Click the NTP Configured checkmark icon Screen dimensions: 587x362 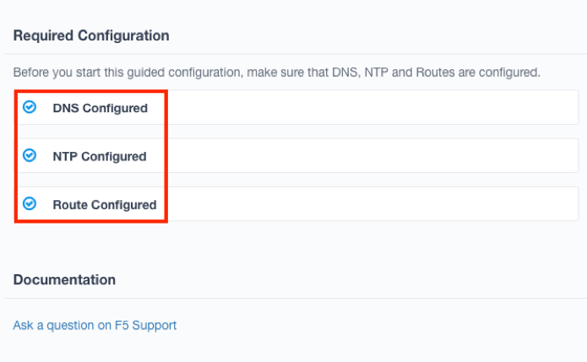pos(30,155)
